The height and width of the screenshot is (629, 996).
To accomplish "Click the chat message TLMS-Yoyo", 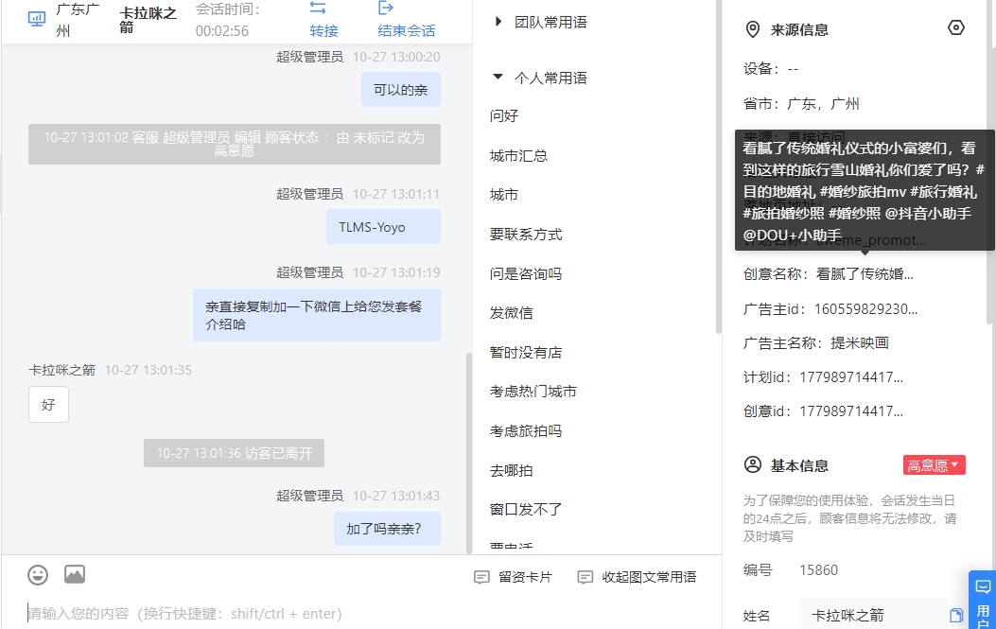I will pos(384,227).
